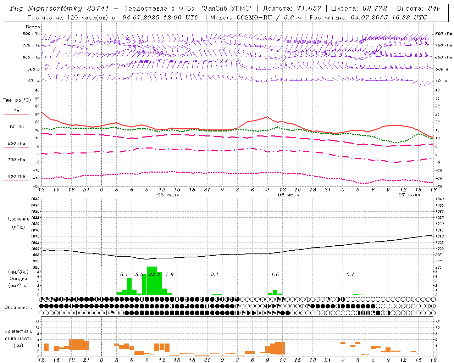Click the 1.6 precipitation total
This screenshot has width=454, height=363.
(170, 275)
